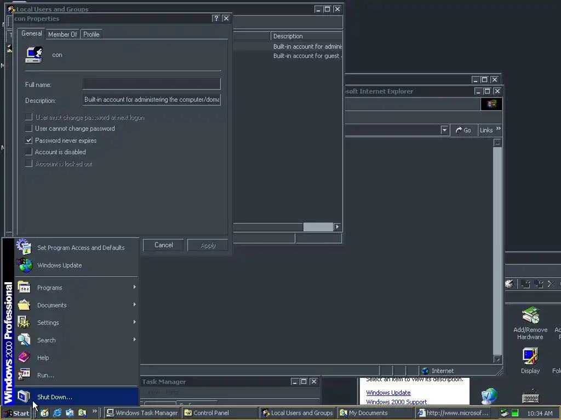The image size is (561, 420).
Task: Switch to Profile tab
Action: tap(91, 34)
